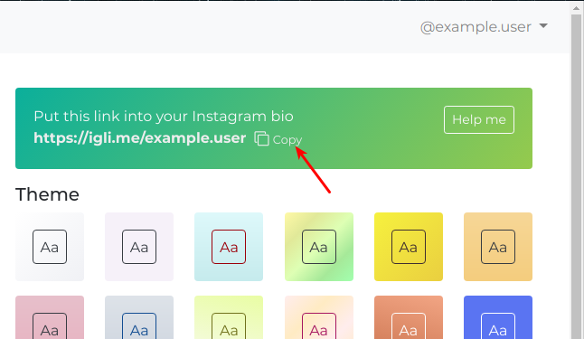
Task: Click the scrollbar up arrow
Action: 576,8
